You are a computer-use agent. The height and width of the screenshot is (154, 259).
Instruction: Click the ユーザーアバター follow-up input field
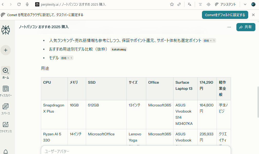pos(136,151)
